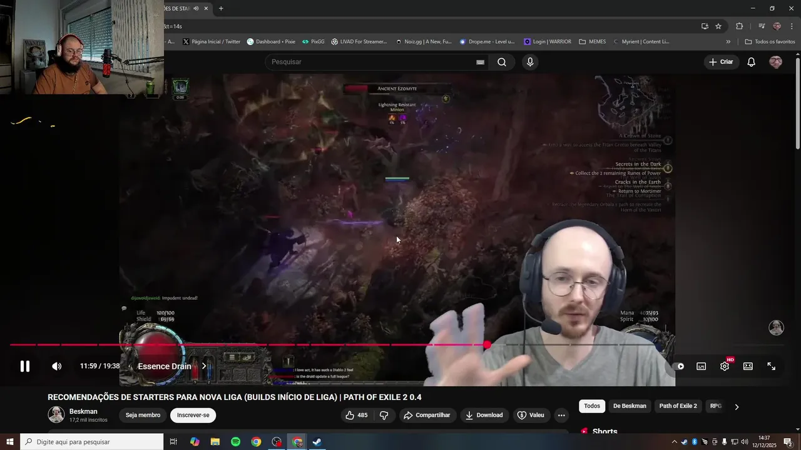Mute the video volume
The width and height of the screenshot is (801, 450).
[56, 366]
